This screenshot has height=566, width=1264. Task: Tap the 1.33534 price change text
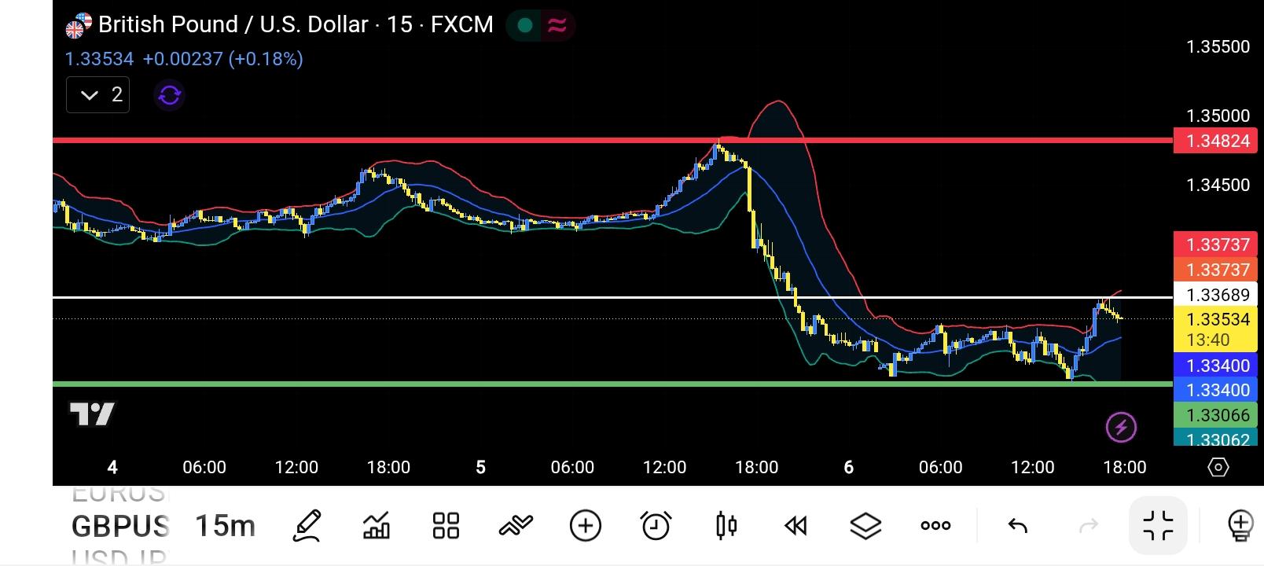(x=184, y=59)
